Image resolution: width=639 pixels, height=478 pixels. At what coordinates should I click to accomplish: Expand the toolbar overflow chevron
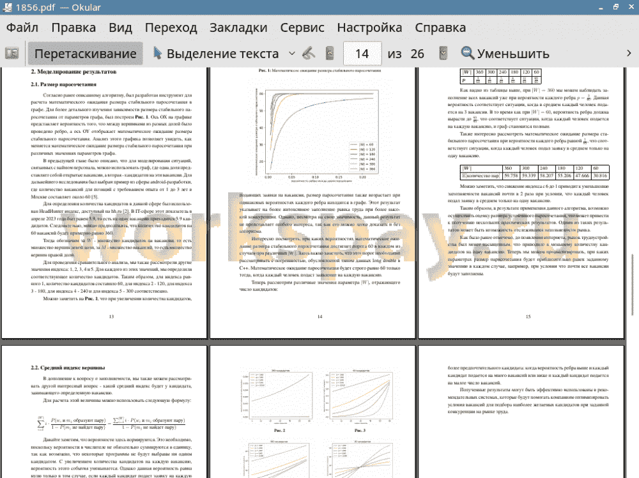pyautogui.click(x=629, y=54)
